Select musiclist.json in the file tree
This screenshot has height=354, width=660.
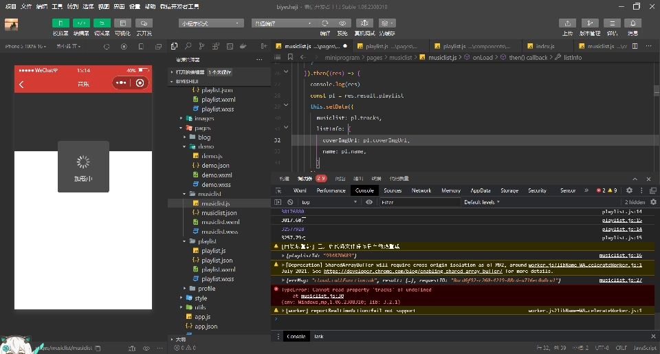click(x=219, y=213)
